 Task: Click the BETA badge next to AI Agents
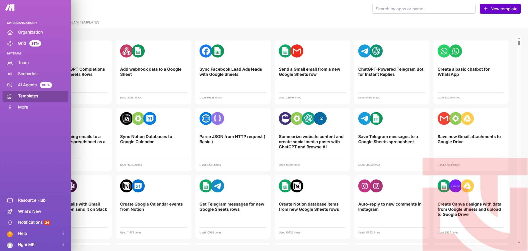point(46,85)
